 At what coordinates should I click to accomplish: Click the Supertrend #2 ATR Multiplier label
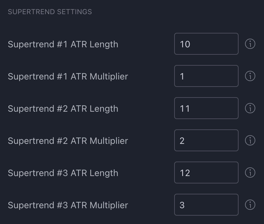[68, 140]
